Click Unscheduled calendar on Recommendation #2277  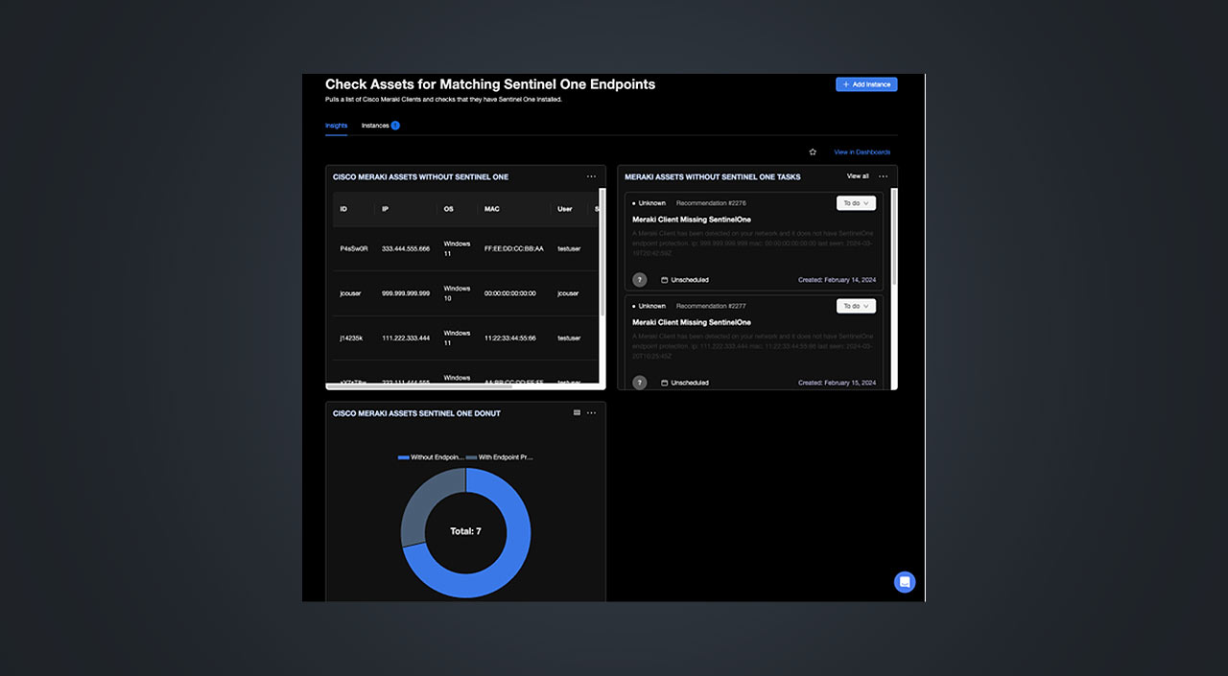click(x=685, y=383)
